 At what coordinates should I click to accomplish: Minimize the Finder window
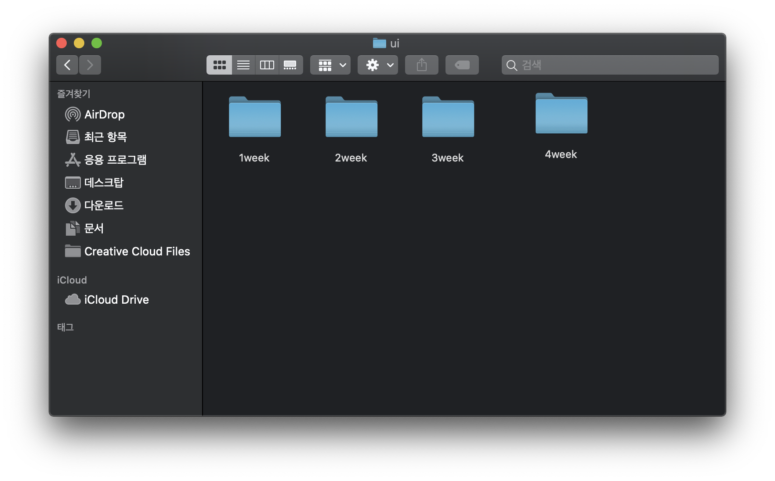click(79, 43)
